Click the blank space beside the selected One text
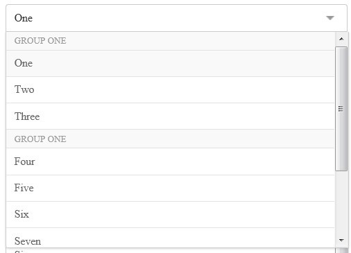 (179, 18)
